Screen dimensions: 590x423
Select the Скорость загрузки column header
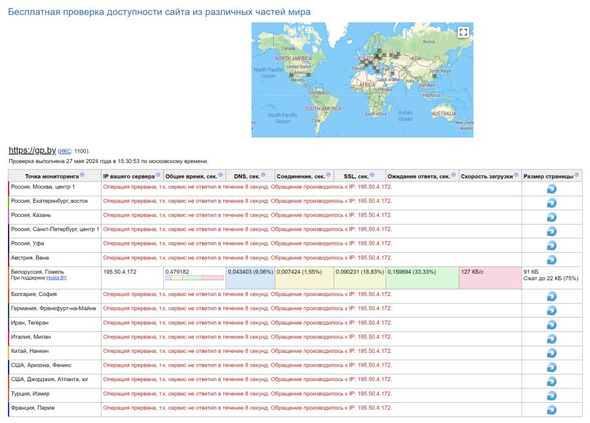click(x=486, y=176)
